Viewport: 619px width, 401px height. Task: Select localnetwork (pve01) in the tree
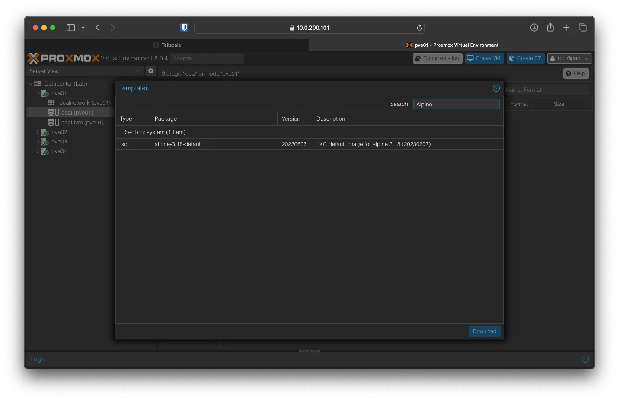(84, 103)
